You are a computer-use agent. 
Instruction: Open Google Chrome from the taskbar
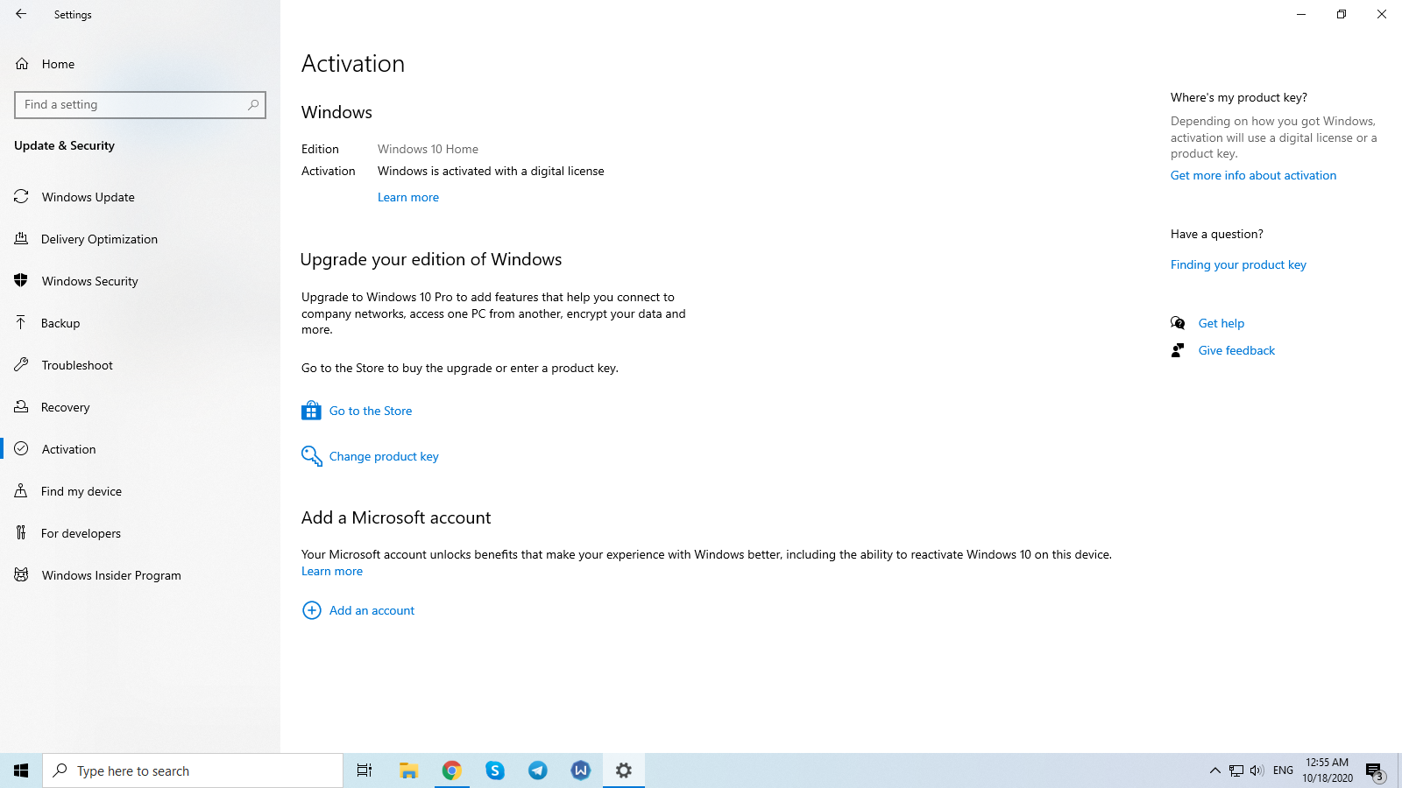[x=451, y=770]
